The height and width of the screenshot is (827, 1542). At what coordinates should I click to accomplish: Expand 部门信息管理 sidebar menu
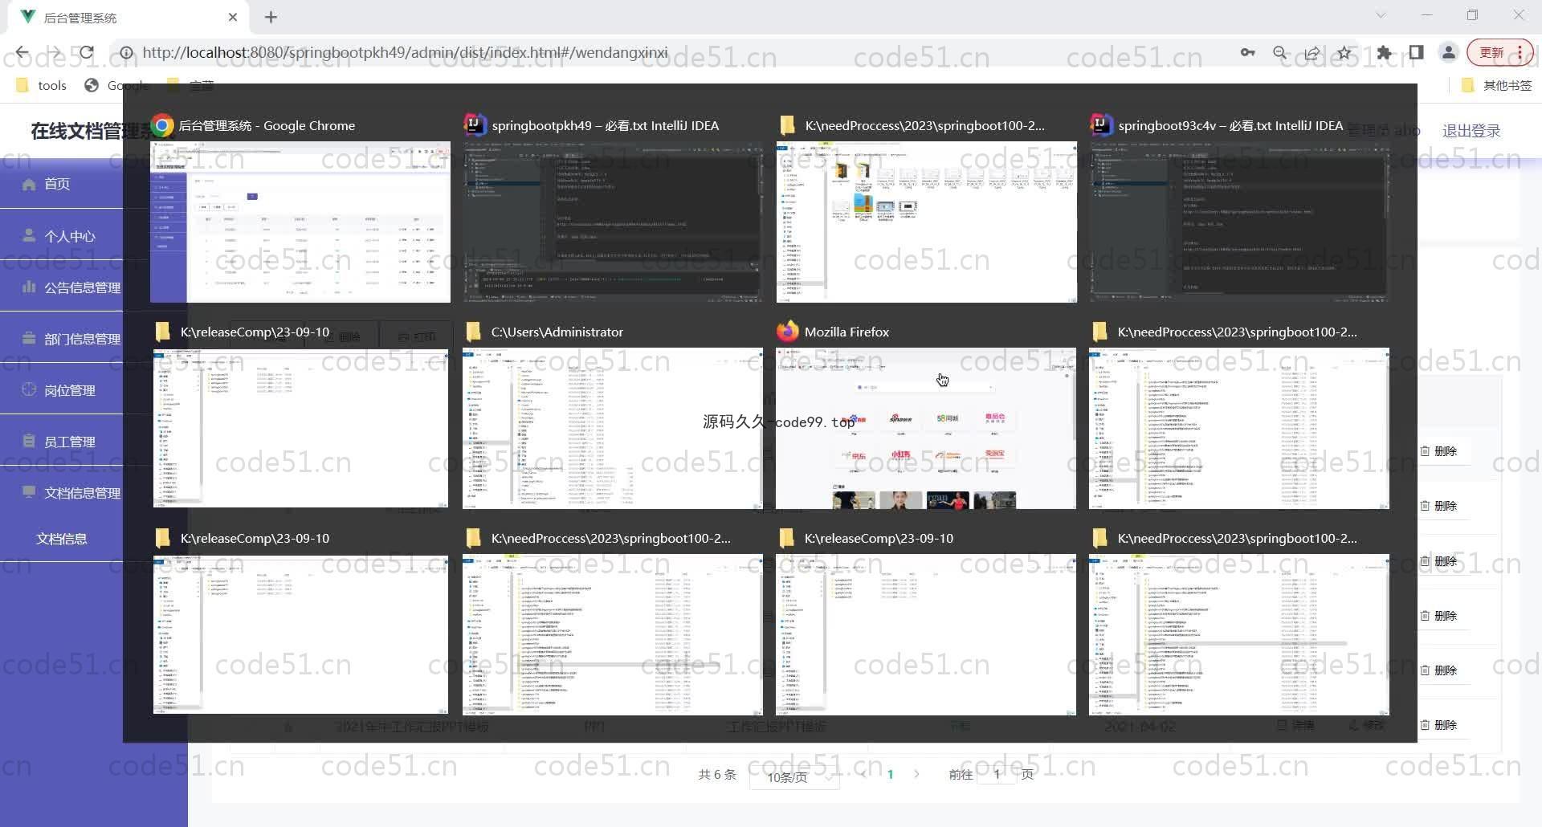point(61,339)
